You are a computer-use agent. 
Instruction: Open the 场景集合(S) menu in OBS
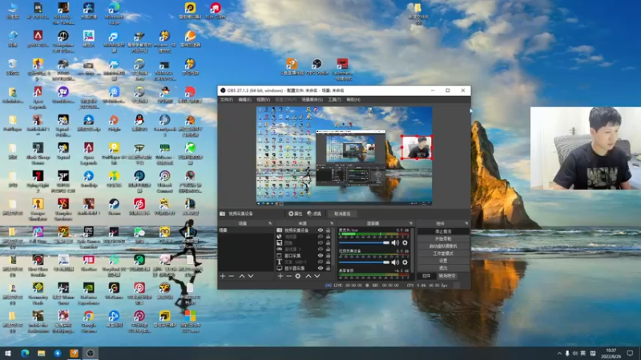point(312,99)
